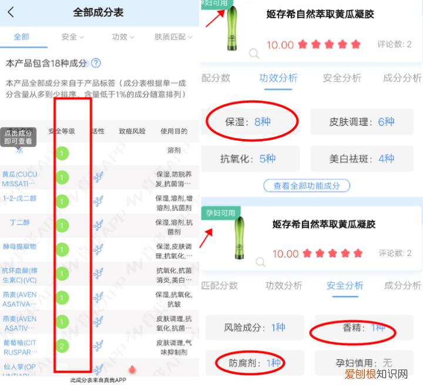
Task: Select the active 安全分析 tab on lower card
Action: [345, 285]
